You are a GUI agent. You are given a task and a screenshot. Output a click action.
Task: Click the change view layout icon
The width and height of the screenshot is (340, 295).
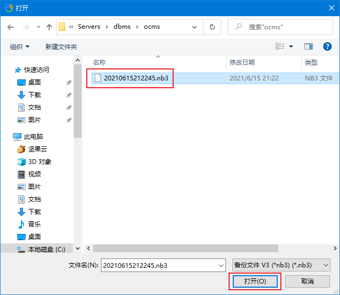pos(281,47)
